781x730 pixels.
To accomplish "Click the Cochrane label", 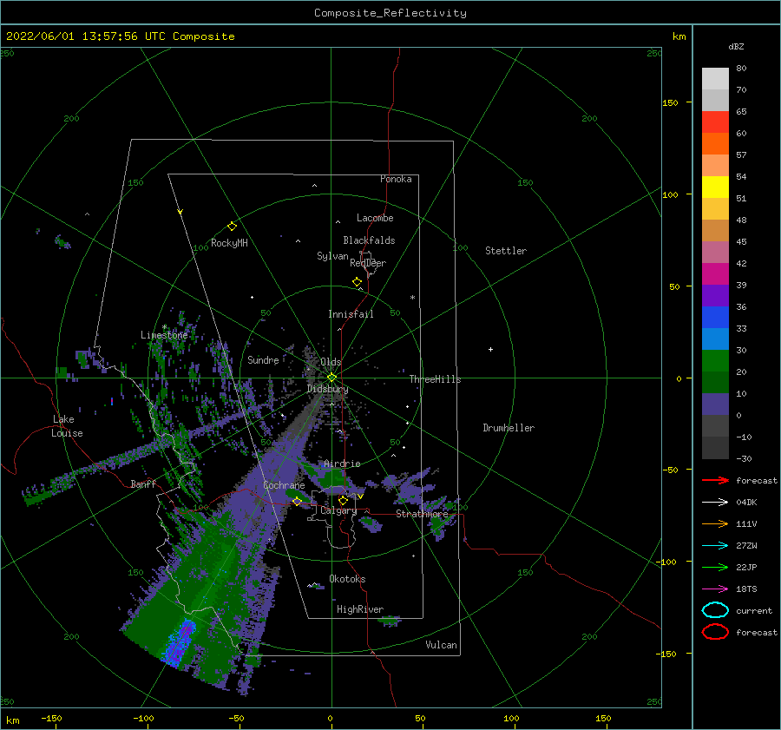I will point(284,485).
